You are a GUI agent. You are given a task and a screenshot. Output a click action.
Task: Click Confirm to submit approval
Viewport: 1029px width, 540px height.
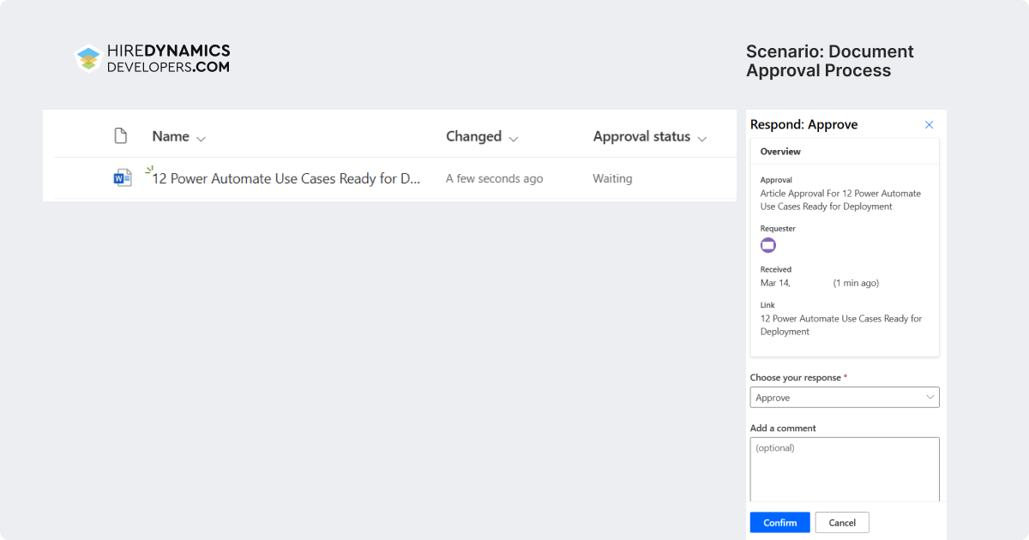pos(779,522)
